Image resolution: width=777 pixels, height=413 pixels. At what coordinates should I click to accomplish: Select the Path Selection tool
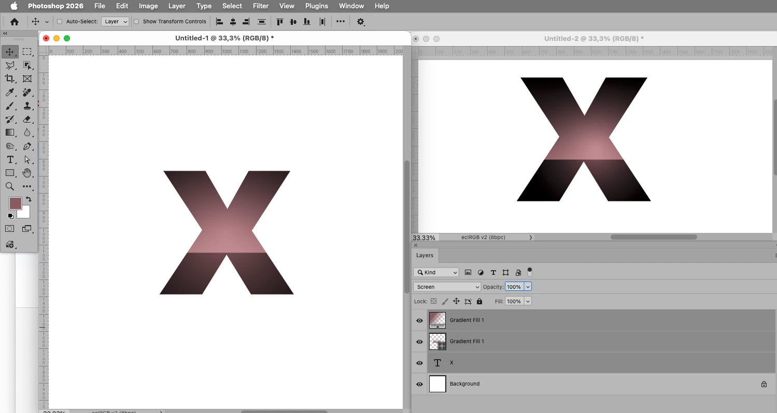pos(27,159)
